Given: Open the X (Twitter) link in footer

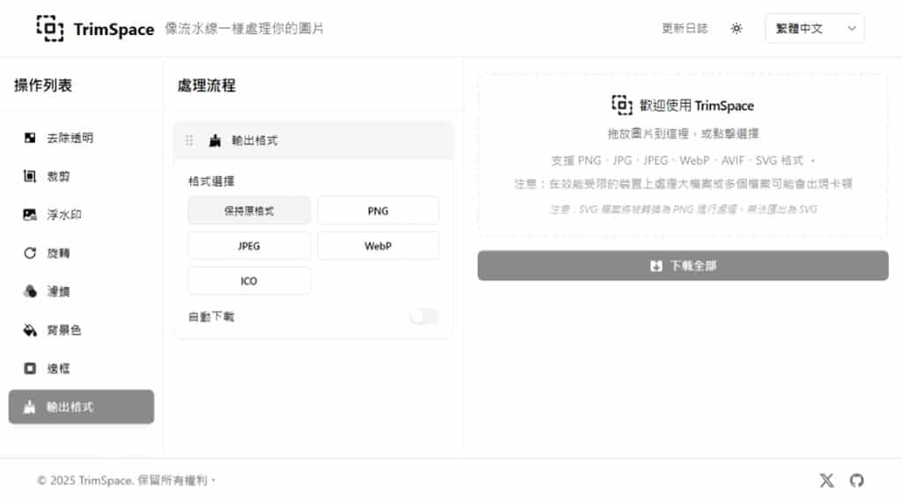Looking at the screenshot, I should 826,480.
